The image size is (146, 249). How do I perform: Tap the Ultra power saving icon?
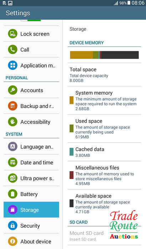(x=12, y=178)
